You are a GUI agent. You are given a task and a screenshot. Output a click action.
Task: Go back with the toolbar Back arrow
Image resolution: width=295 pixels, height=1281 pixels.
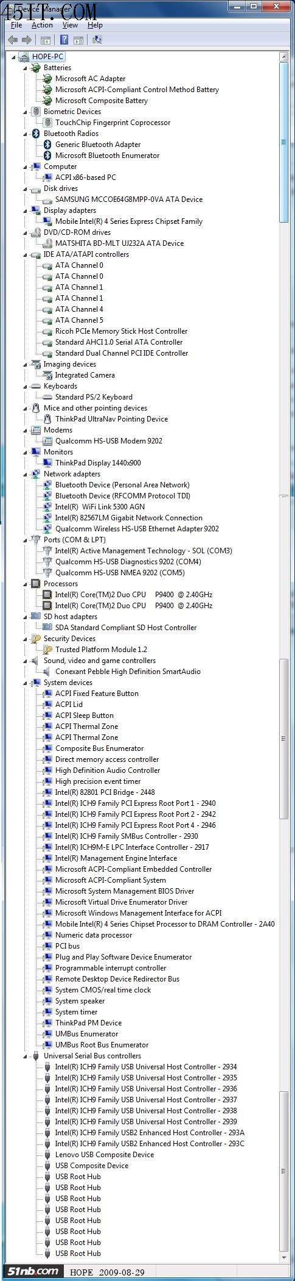click(x=12, y=40)
